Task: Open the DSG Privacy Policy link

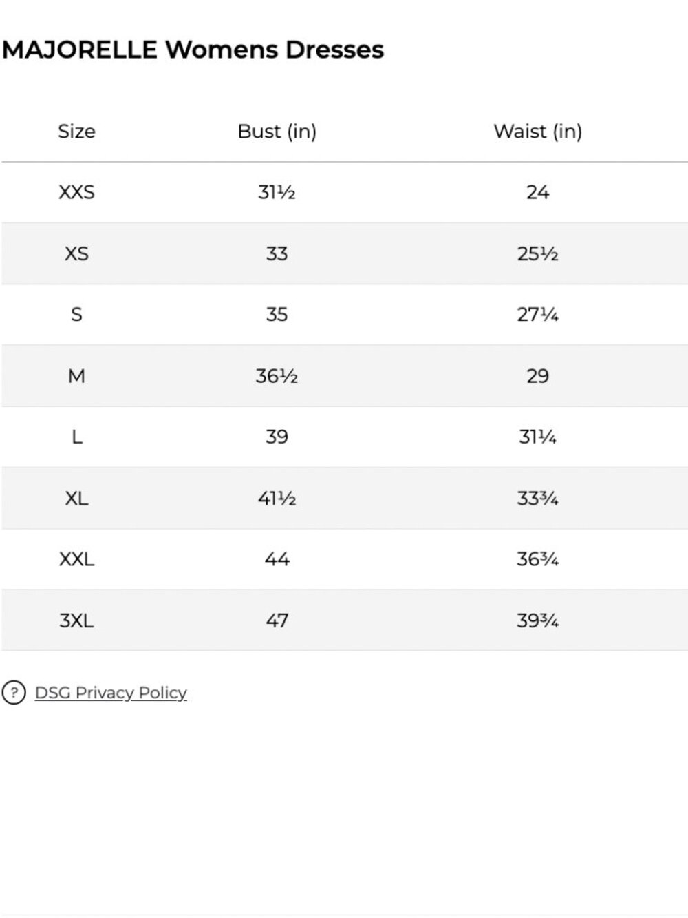Action: tap(111, 693)
